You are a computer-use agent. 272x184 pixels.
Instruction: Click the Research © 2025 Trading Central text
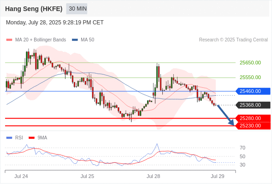pos(233,40)
